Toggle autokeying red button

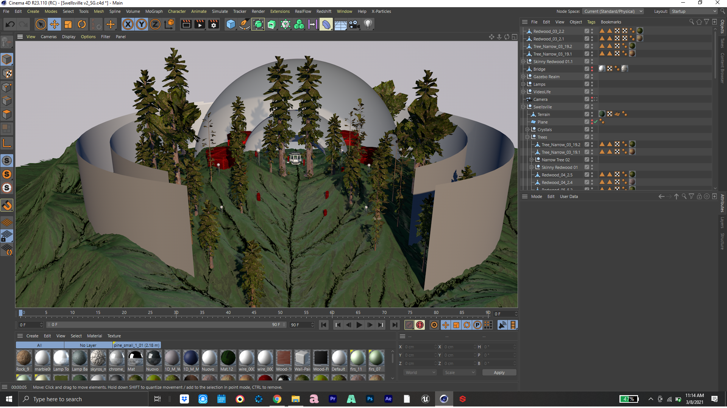click(x=420, y=325)
